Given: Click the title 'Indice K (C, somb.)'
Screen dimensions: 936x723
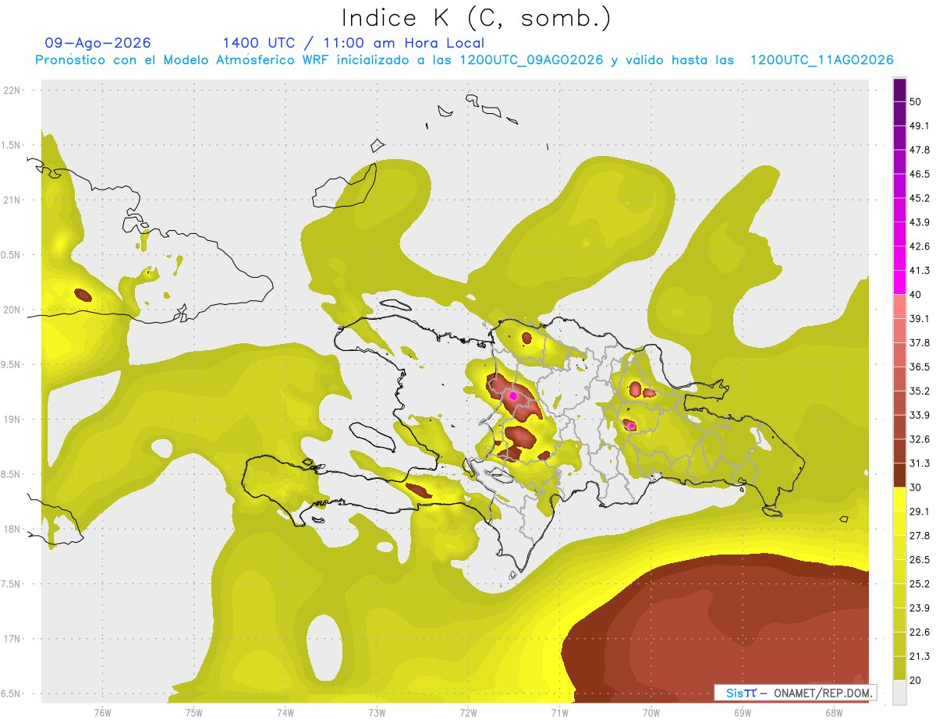Looking at the screenshot, I should click(477, 18).
